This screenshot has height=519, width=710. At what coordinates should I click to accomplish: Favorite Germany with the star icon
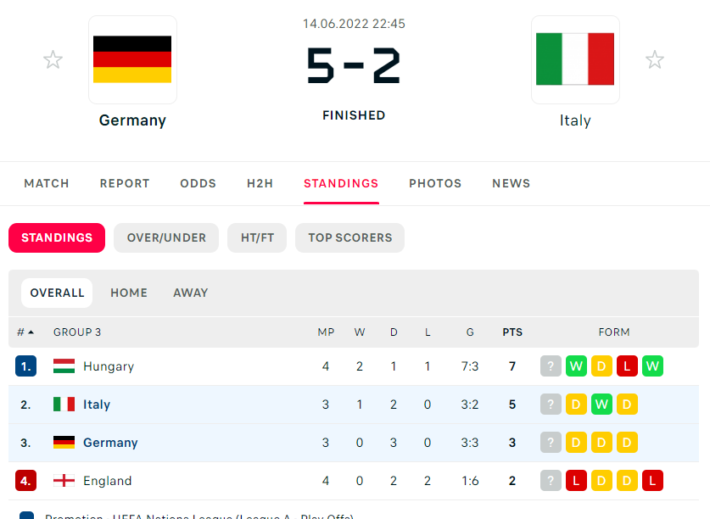click(53, 59)
